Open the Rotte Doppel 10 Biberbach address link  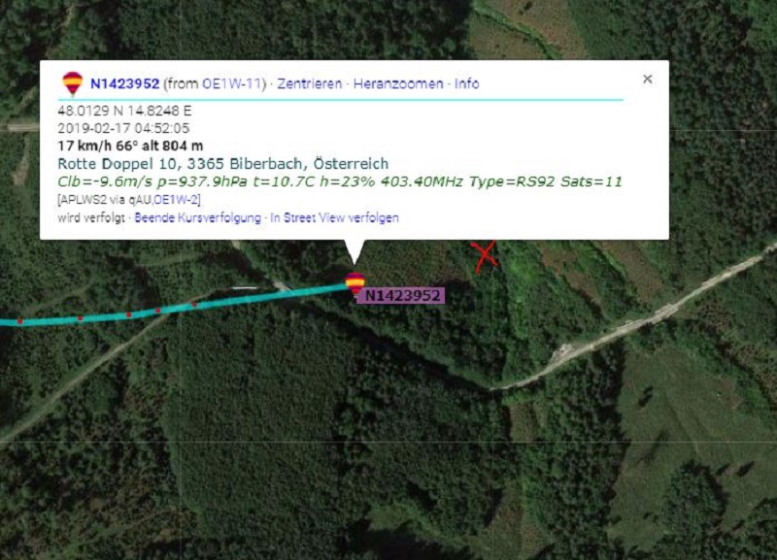[x=223, y=163]
